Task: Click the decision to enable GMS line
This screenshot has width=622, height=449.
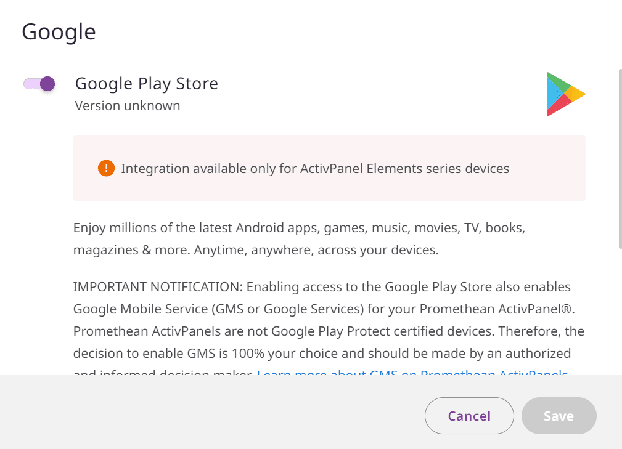Action: point(322,354)
